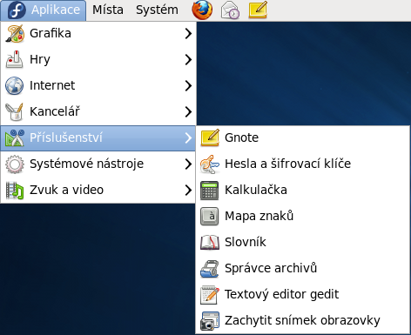Select Internet menu entry
Image resolution: width=411 pixels, height=335 pixels.
click(98, 86)
